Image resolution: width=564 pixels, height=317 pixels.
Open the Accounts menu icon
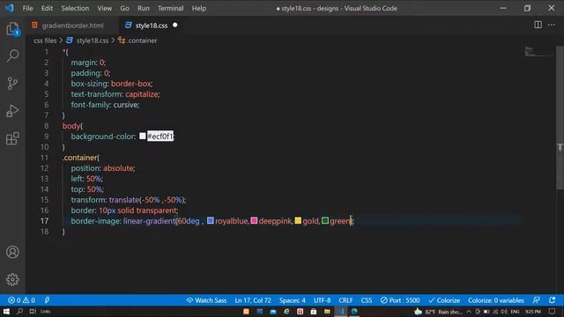pos(12,252)
